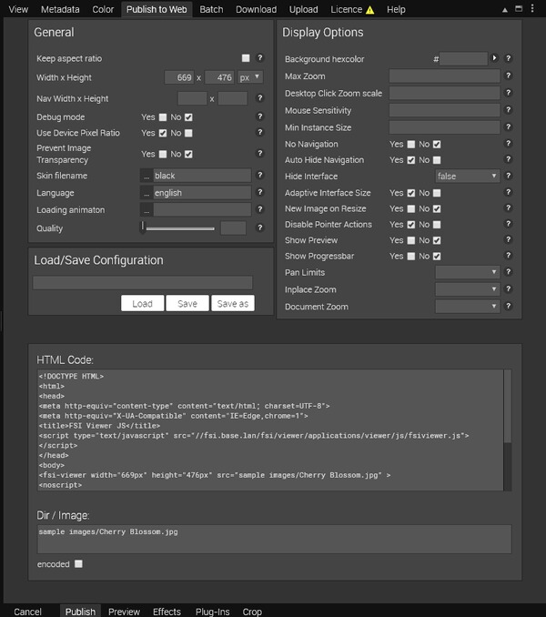Open the Preview tab at bottom
Screen dimensions: 546x617
[x=124, y=612]
